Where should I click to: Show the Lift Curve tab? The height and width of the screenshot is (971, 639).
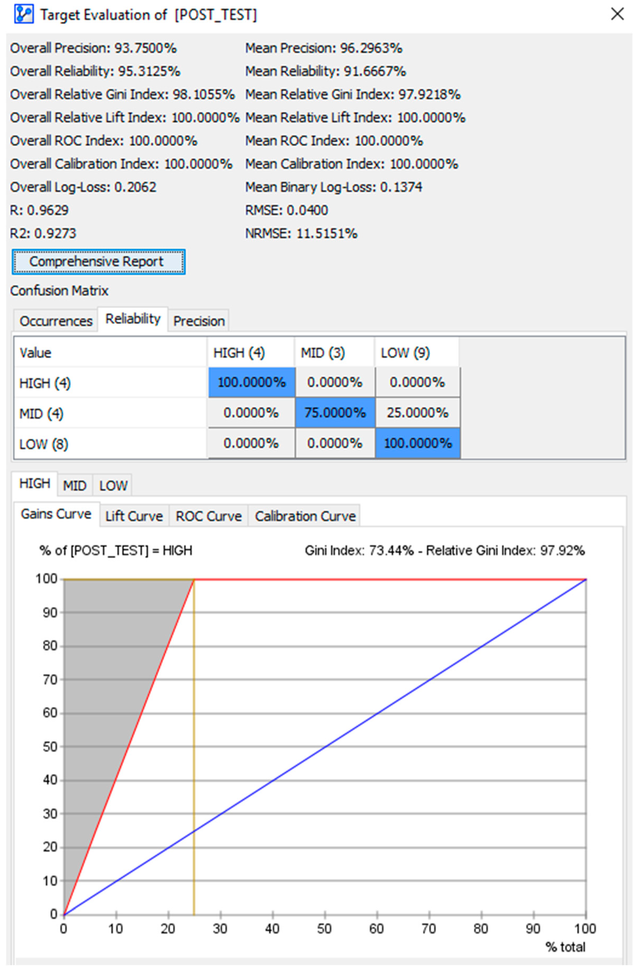[134, 516]
